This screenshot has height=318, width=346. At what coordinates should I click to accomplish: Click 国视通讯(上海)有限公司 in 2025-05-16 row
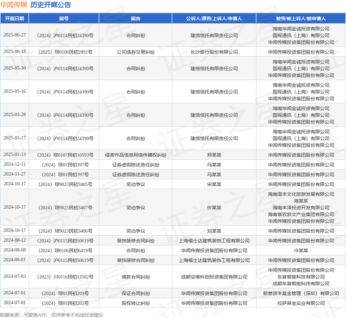pyautogui.click(x=301, y=92)
